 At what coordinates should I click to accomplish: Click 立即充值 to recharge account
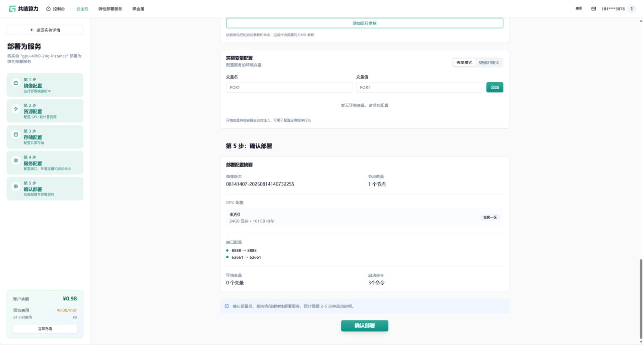point(45,328)
